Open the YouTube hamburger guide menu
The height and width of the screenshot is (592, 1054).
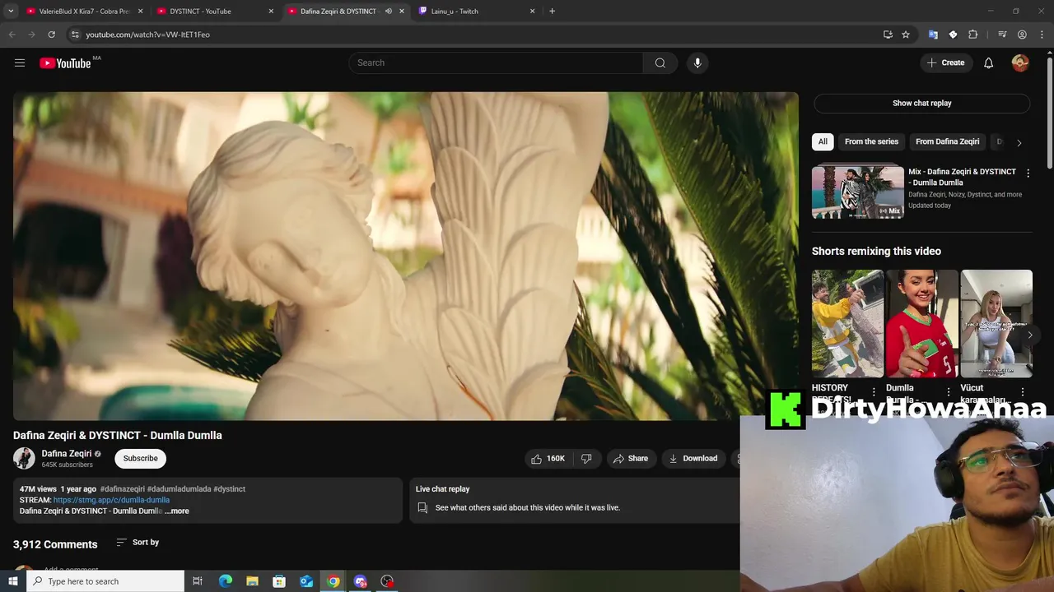click(x=20, y=63)
